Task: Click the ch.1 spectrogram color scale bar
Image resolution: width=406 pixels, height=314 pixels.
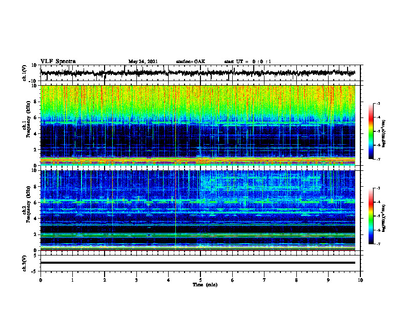Action: 371,131
